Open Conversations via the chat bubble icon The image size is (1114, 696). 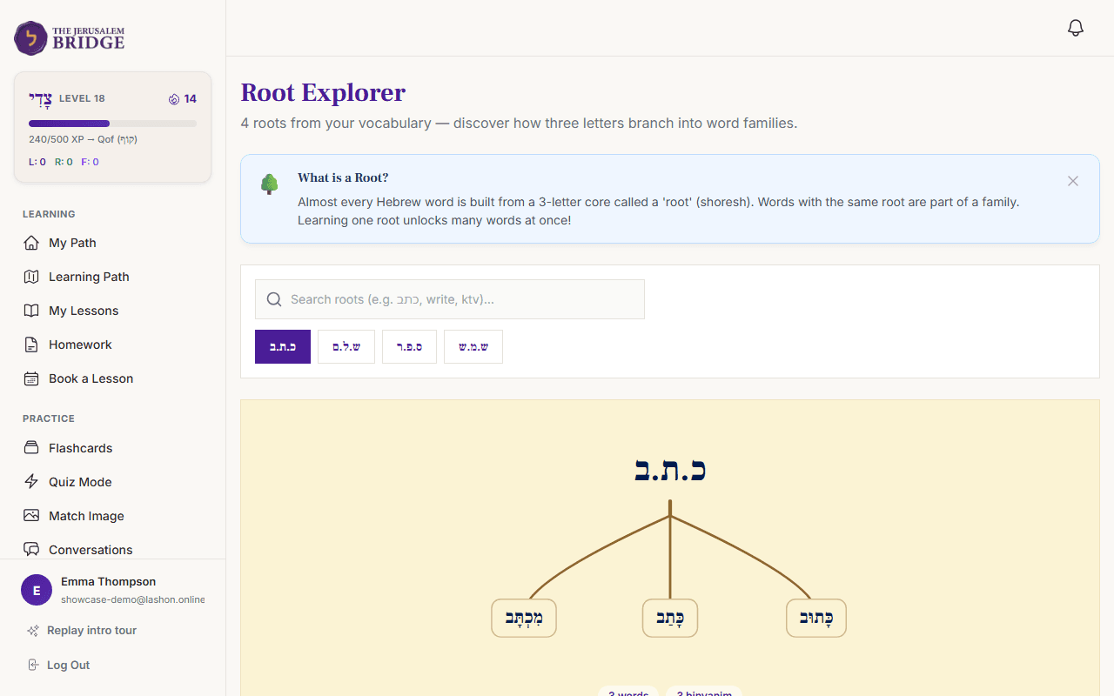(30, 549)
